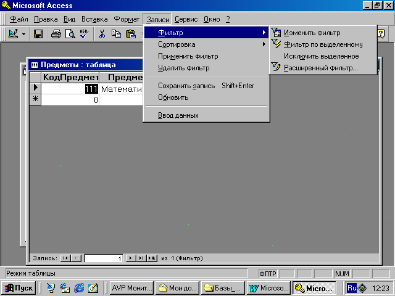Open the Формат menu
Screen dimensions: 395x296
(x=127, y=19)
